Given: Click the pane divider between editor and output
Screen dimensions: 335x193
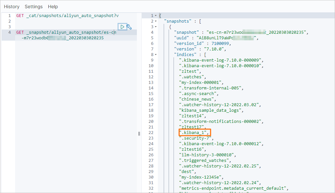Looking at the screenshot, I should point(139,134).
